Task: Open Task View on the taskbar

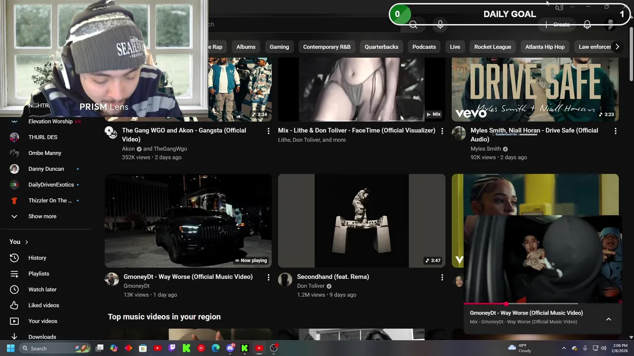Action: (x=100, y=348)
